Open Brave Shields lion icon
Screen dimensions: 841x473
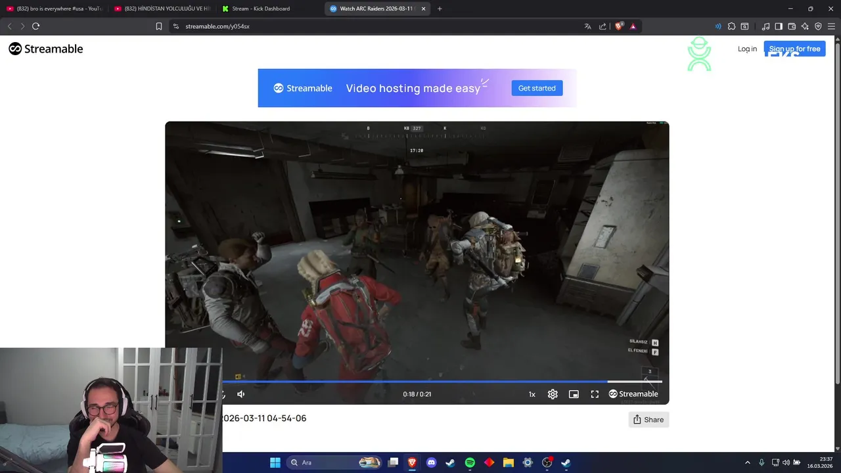[x=618, y=26]
